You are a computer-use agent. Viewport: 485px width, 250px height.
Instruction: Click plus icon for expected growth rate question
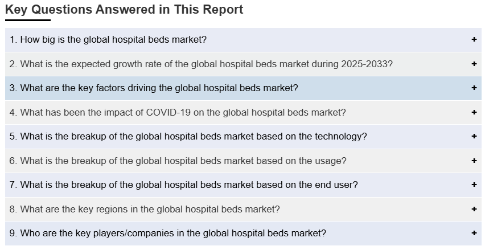(474, 64)
